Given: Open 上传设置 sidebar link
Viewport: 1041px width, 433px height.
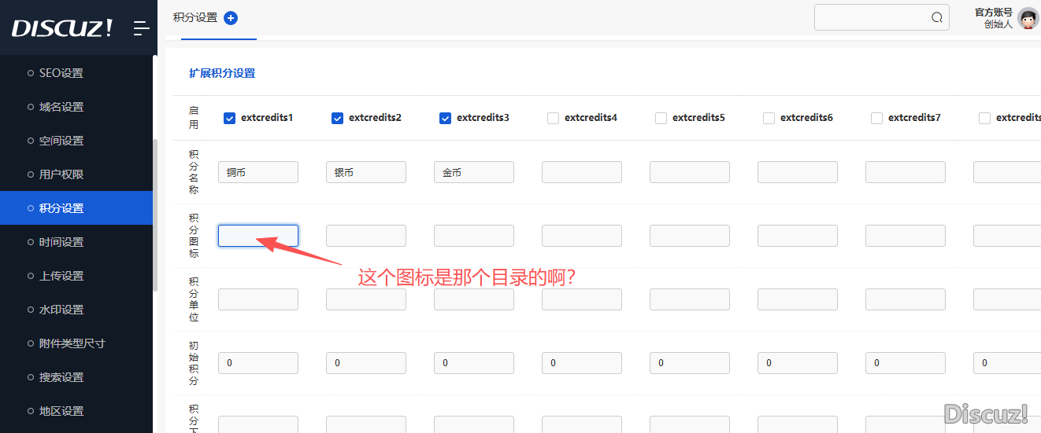Looking at the screenshot, I should coord(61,276).
